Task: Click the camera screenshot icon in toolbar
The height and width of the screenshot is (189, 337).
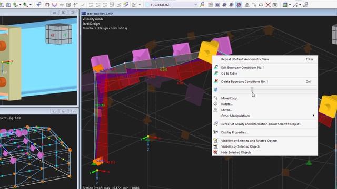Action: (x=275, y=5)
